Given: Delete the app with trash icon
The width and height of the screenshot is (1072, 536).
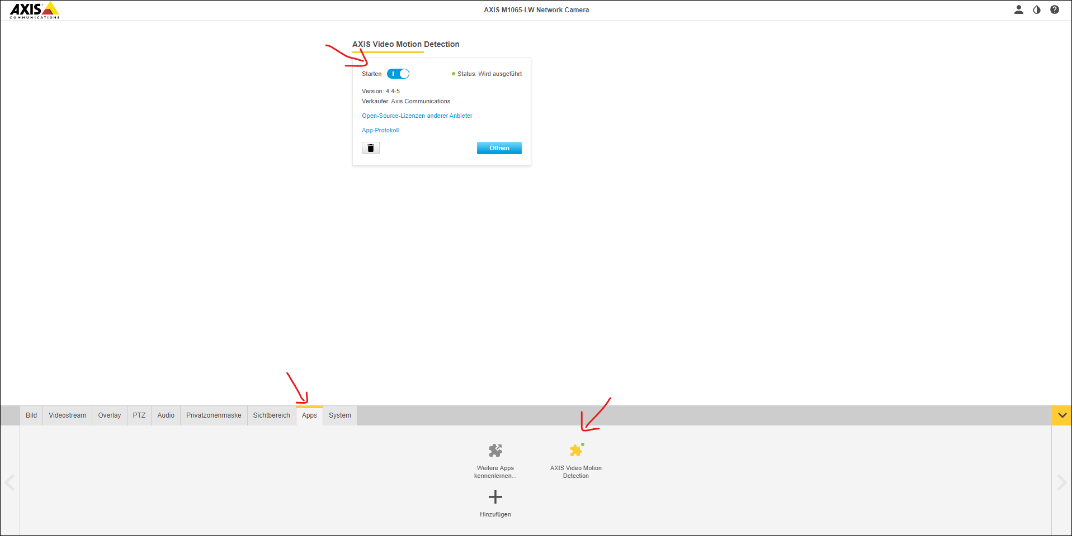Looking at the screenshot, I should click(371, 148).
